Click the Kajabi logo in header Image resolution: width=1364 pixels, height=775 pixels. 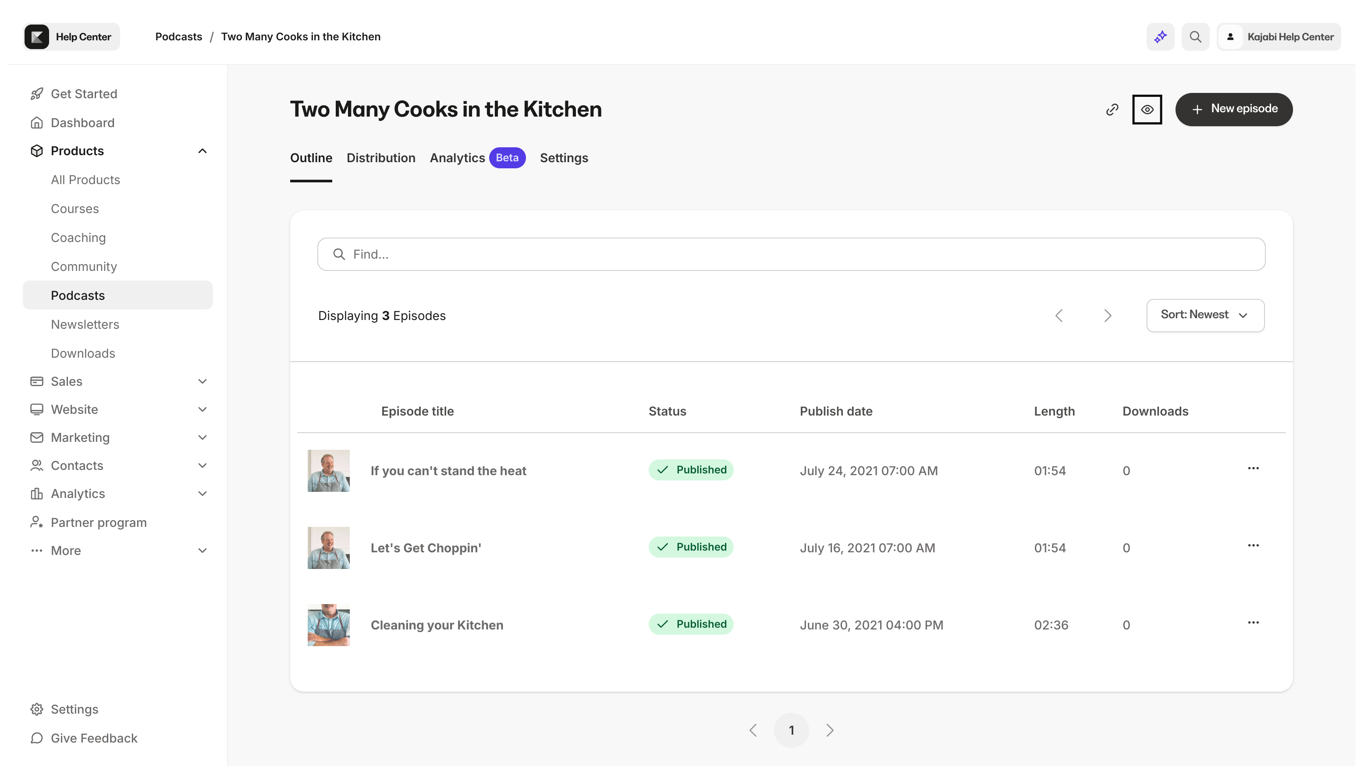37,37
